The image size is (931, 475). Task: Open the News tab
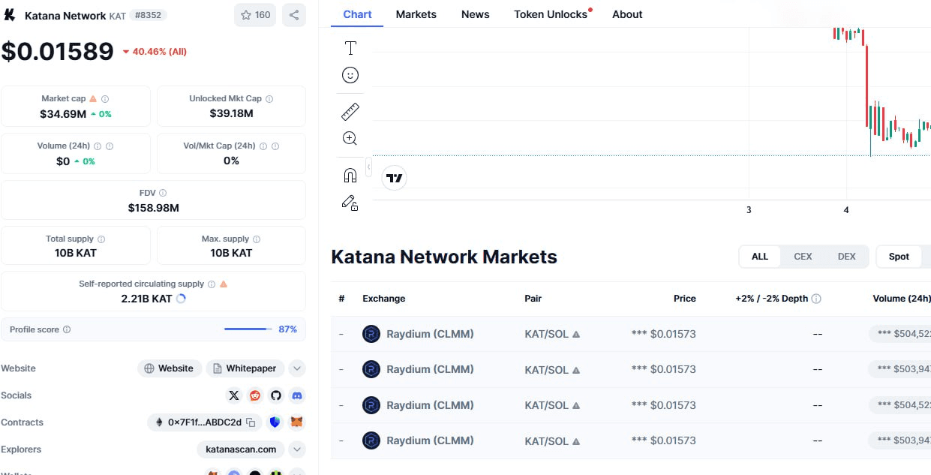point(475,14)
